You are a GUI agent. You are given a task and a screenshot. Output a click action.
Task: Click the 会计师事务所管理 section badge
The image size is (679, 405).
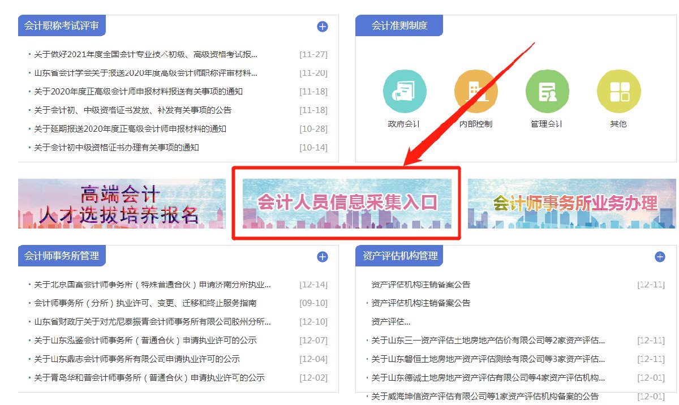62,256
